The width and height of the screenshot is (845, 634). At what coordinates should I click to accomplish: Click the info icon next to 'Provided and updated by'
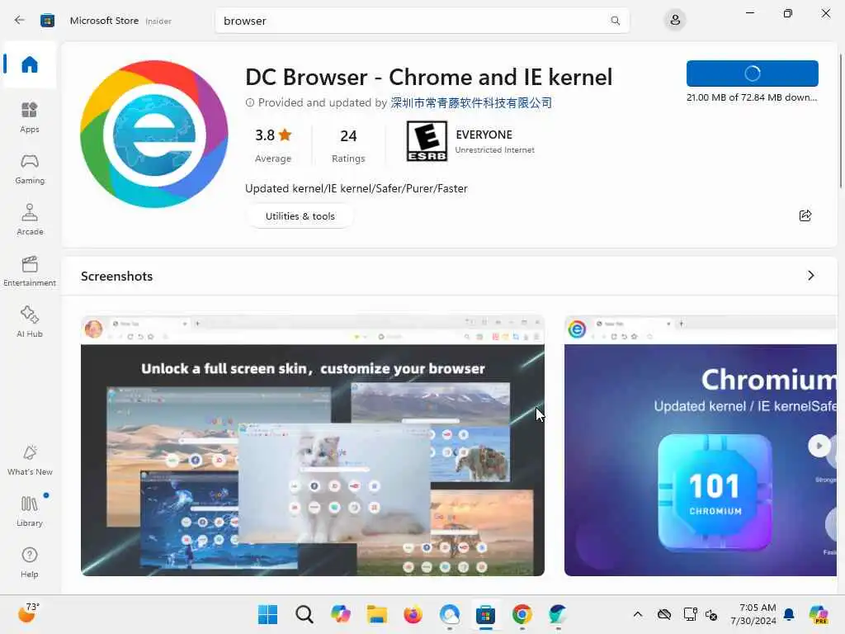click(x=249, y=102)
